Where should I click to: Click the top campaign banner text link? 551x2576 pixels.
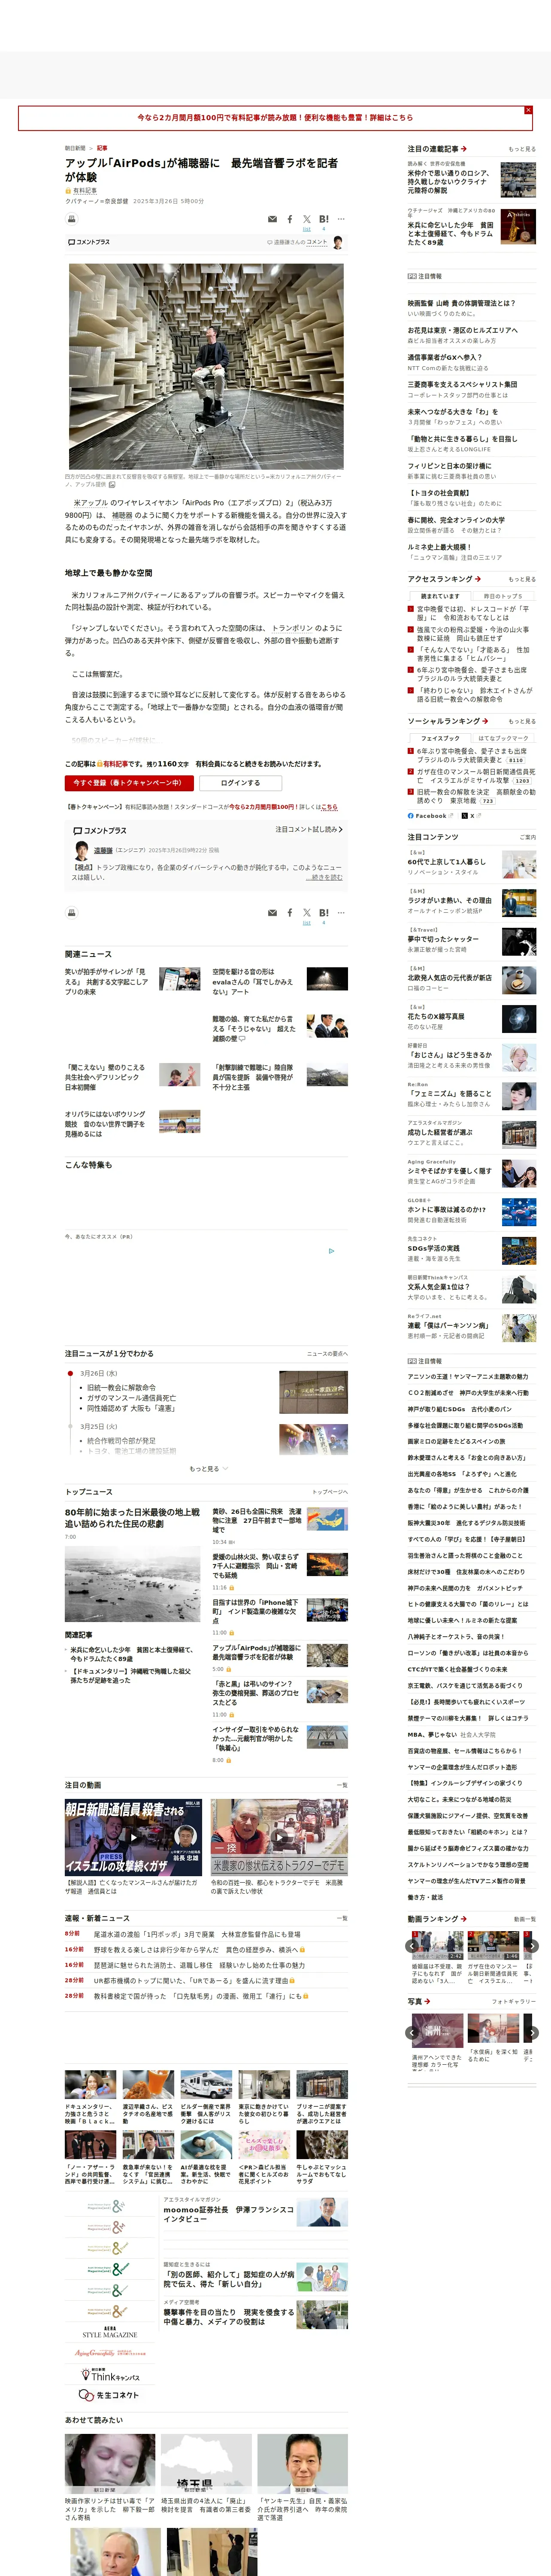coord(275,118)
